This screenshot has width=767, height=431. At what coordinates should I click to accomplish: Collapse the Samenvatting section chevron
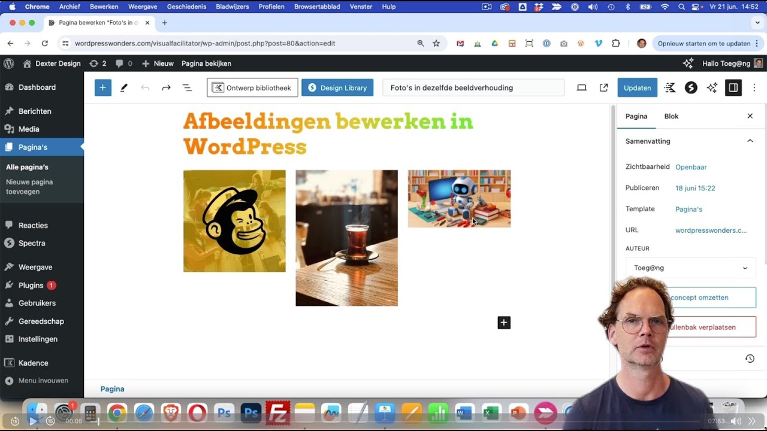[x=750, y=141]
